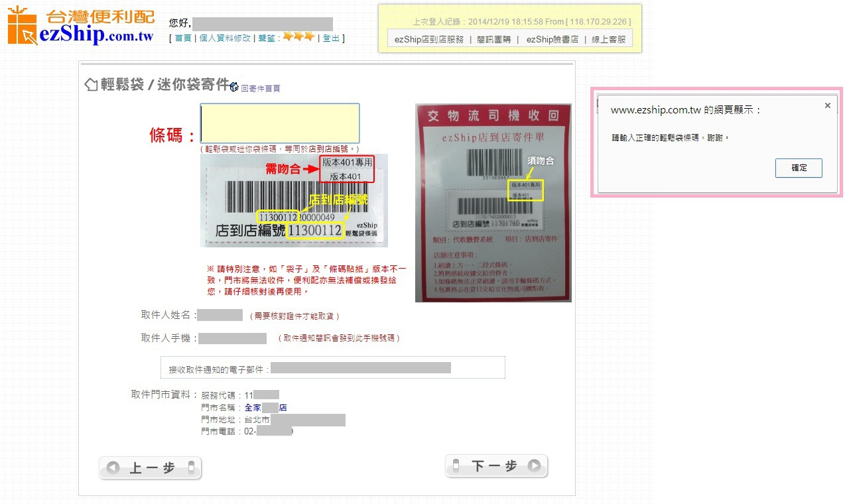Click the 上次登入紀錄 text

click(521, 22)
